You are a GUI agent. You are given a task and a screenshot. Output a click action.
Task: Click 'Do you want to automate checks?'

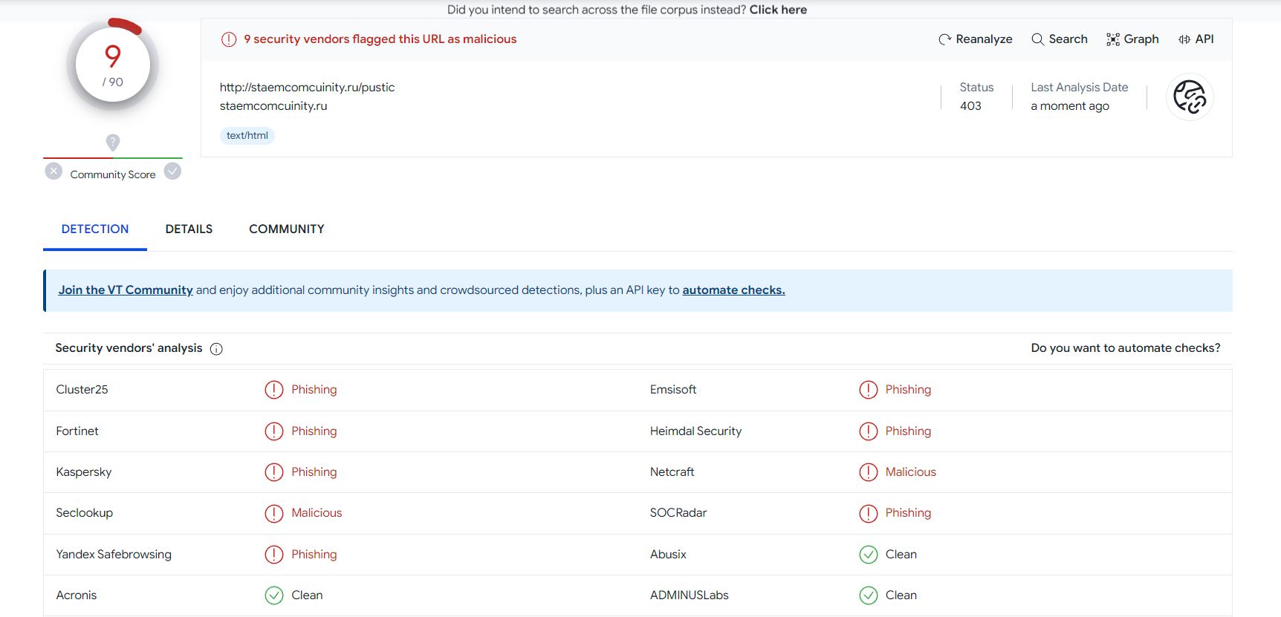(1125, 348)
